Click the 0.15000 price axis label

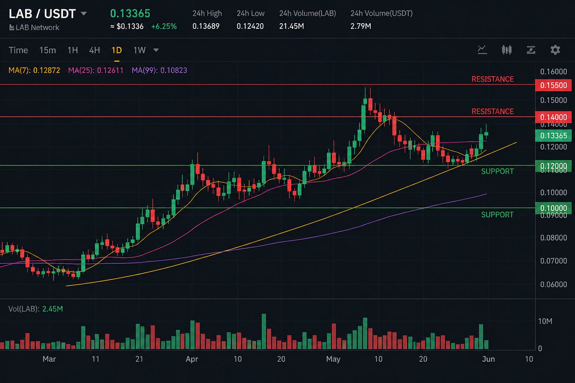[x=554, y=100]
